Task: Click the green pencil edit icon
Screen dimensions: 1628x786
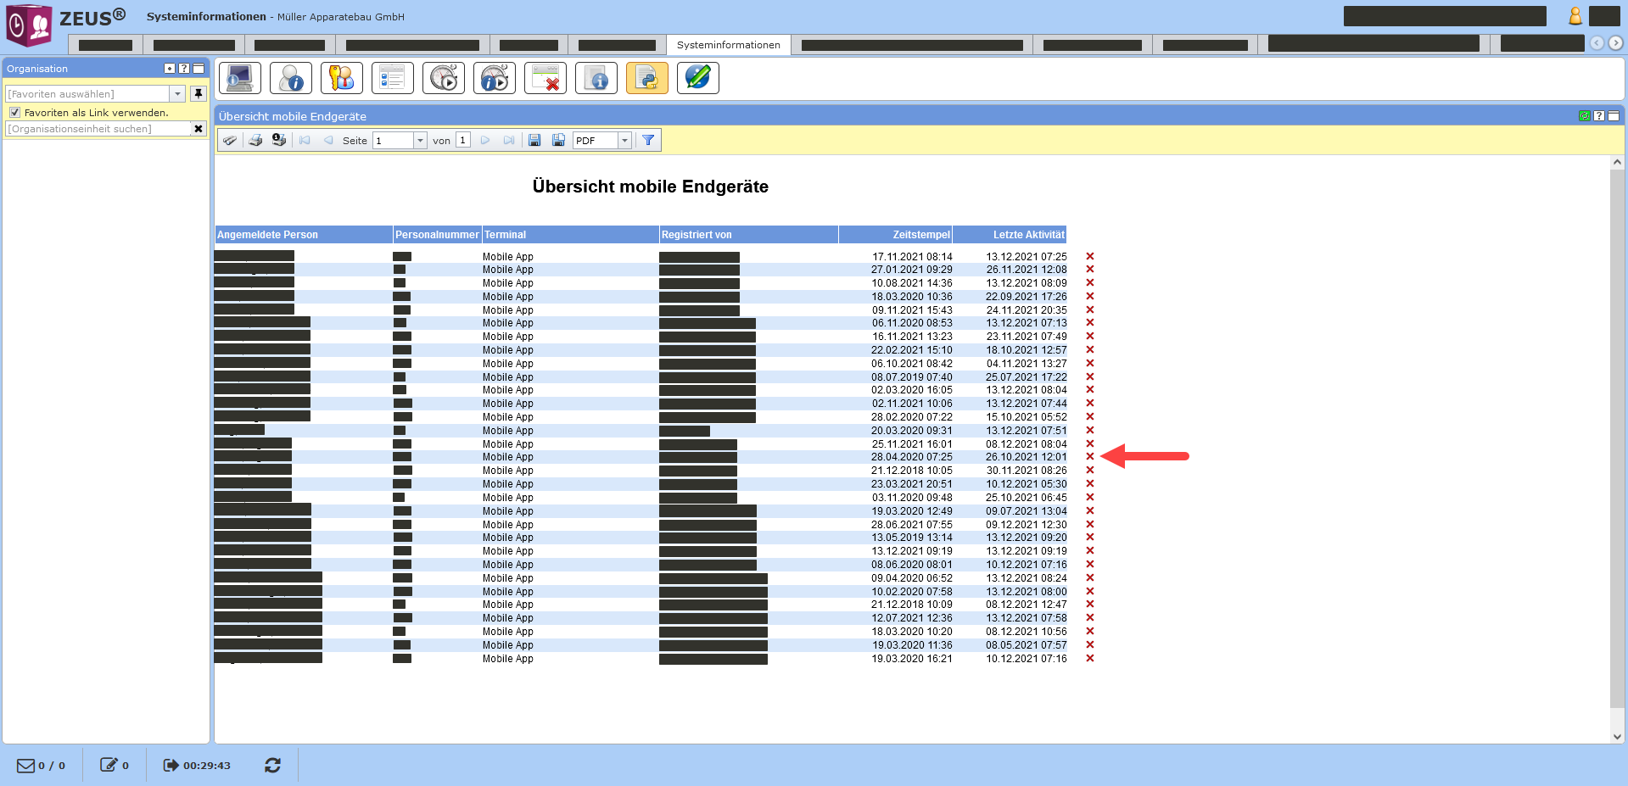Action: pos(697,79)
